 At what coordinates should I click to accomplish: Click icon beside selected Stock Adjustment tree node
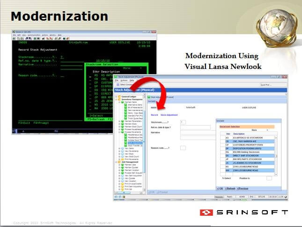125,143
